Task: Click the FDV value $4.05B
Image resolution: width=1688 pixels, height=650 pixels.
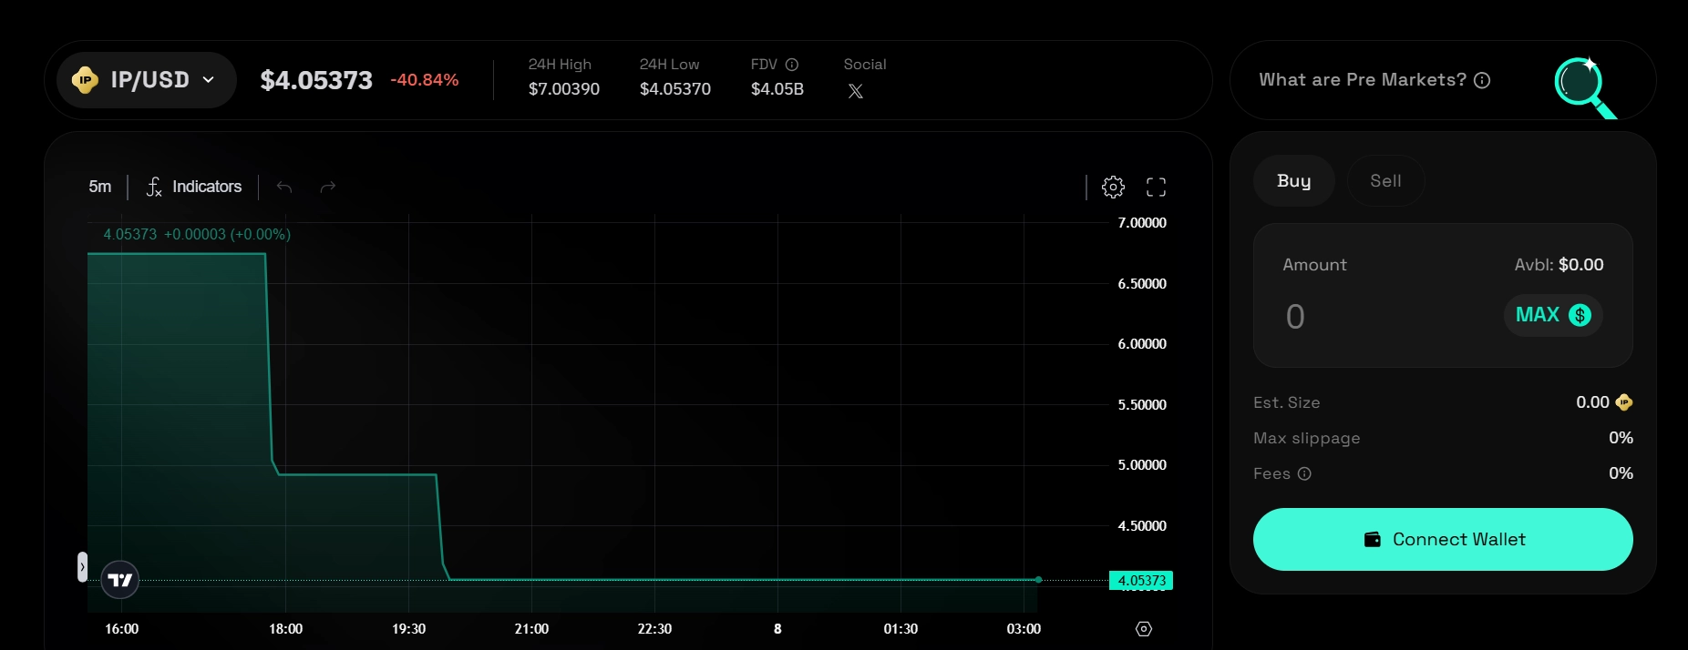Action: pos(777,89)
